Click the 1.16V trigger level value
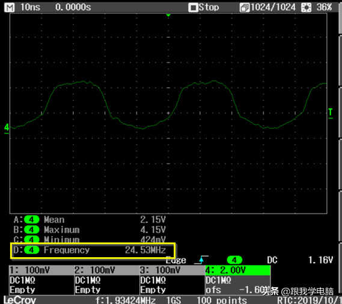The image size is (342, 304). click(320, 260)
